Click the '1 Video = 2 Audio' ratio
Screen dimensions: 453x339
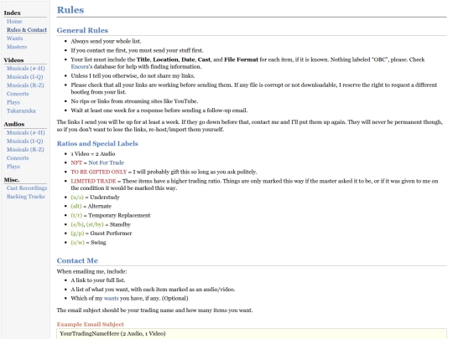[93, 154]
